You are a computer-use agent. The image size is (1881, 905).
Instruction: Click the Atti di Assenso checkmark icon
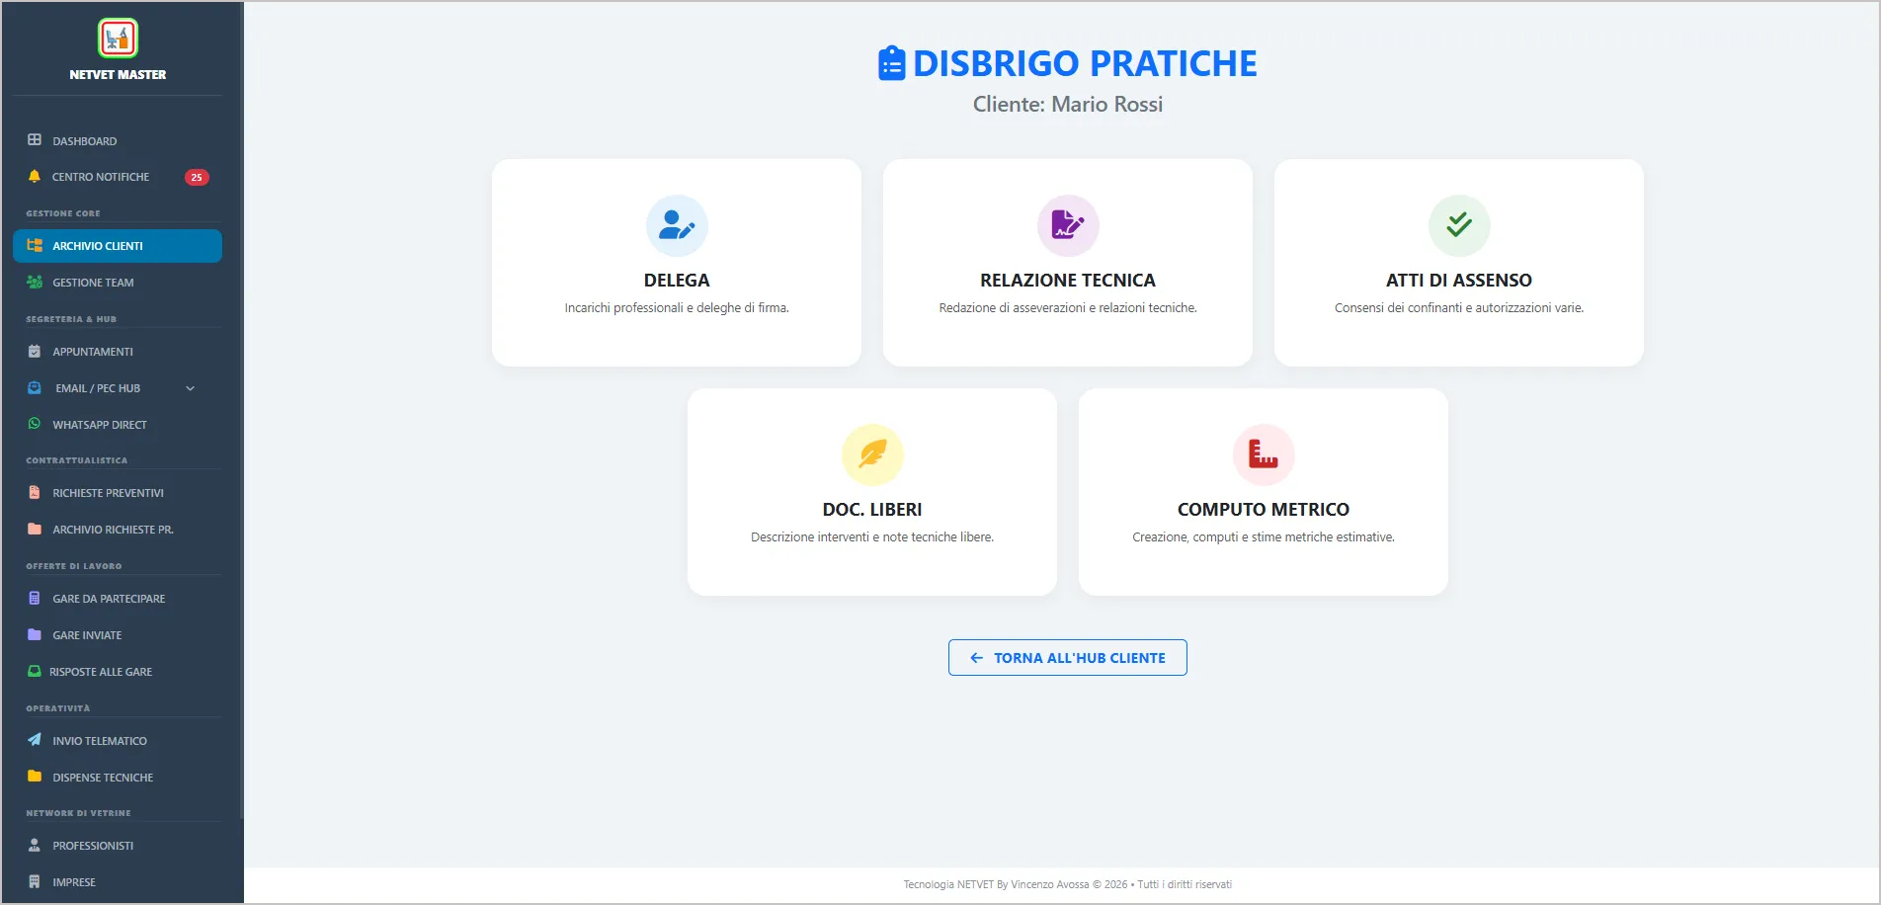coord(1459,225)
